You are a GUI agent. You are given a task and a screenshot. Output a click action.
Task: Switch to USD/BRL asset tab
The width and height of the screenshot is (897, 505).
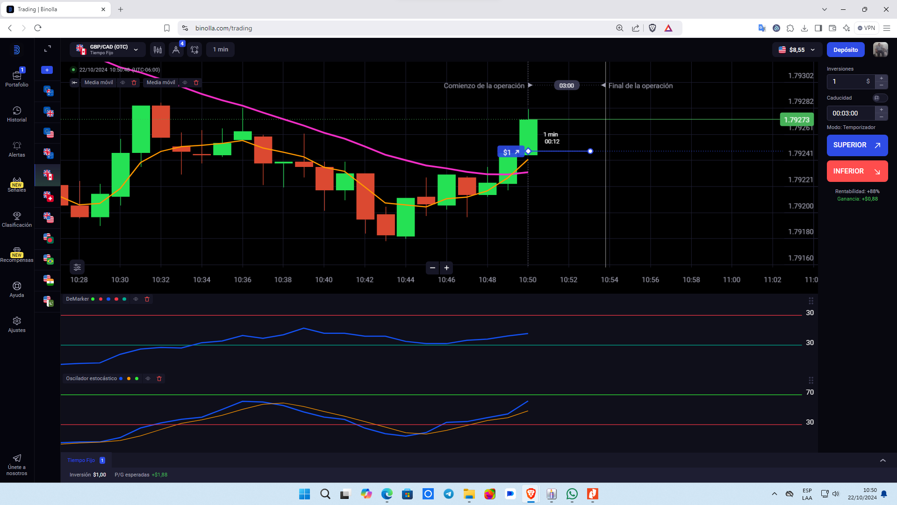click(48, 260)
